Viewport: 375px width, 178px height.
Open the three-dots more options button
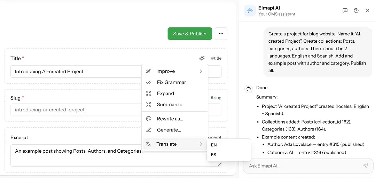tap(221, 34)
